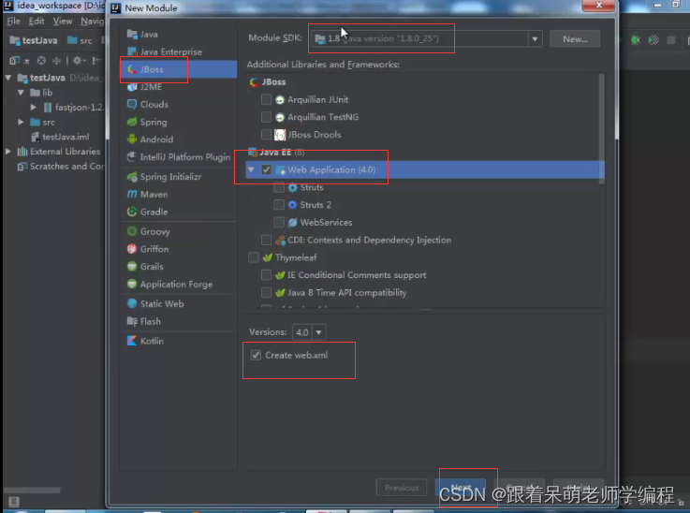Select the Spring leaf icon
This screenshot has width=690, height=513.
pyautogui.click(x=132, y=122)
